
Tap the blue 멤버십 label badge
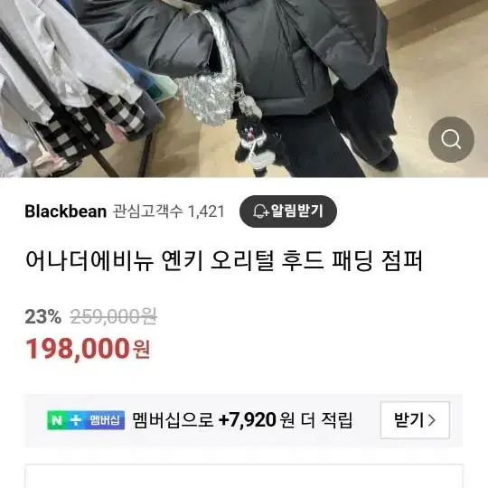(105, 420)
